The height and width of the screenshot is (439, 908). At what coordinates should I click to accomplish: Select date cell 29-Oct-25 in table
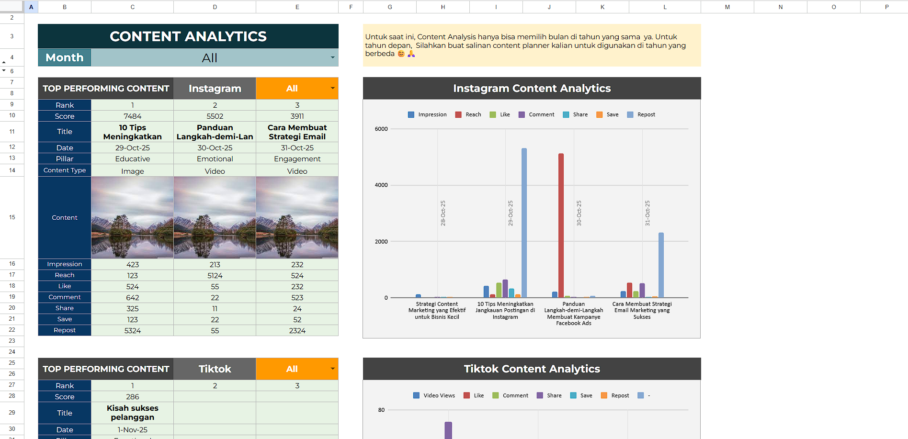pyautogui.click(x=133, y=148)
